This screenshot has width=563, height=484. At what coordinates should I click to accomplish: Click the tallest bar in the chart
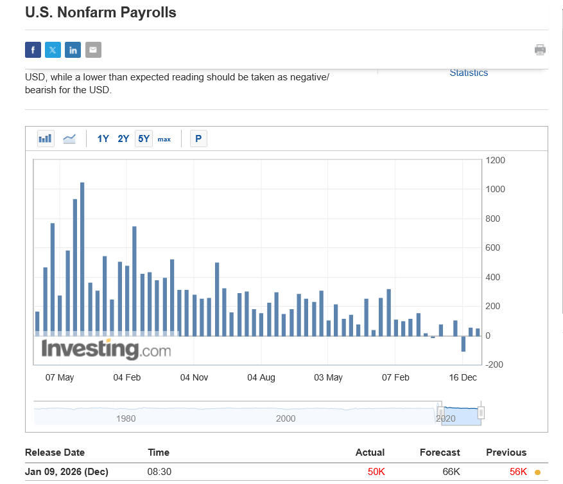(82, 257)
